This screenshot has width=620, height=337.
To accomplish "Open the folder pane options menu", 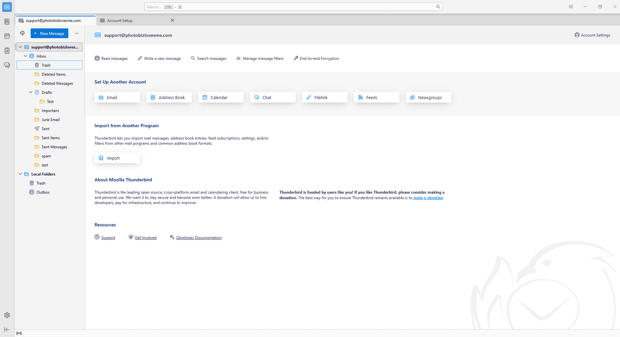I will pos(76,33).
